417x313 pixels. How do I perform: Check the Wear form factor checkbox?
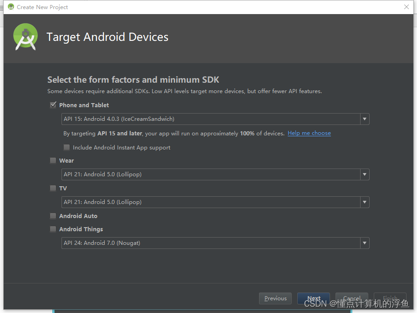pyautogui.click(x=53, y=160)
